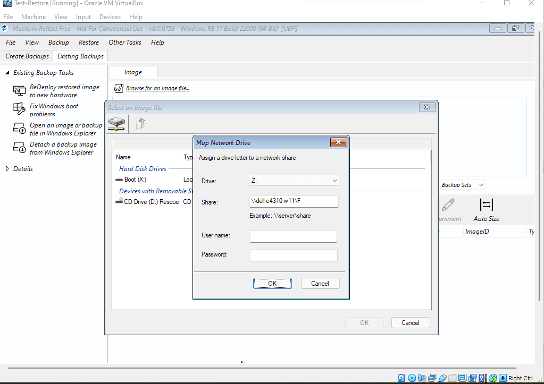This screenshot has width=544, height=384.
Task: Click the User name input field
Action: coord(294,236)
